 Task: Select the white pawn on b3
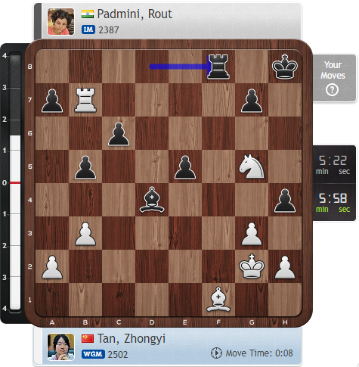pos(85,234)
